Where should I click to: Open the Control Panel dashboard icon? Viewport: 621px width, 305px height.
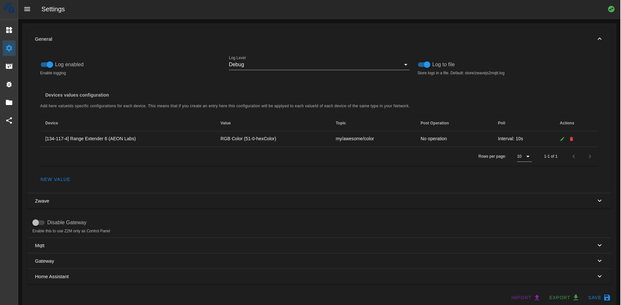[x=9, y=30]
